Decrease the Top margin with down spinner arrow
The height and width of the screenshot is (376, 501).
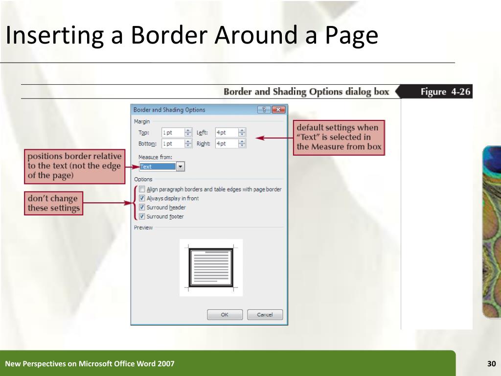point(188,135)
